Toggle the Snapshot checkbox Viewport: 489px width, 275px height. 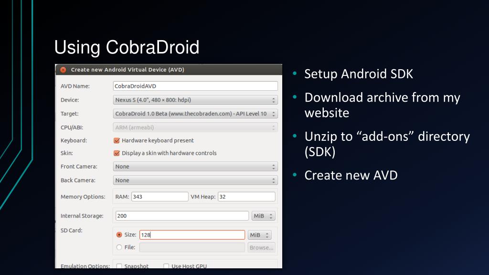tap(119, 266)
